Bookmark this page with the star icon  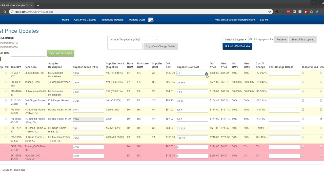(x=270, y=12)
